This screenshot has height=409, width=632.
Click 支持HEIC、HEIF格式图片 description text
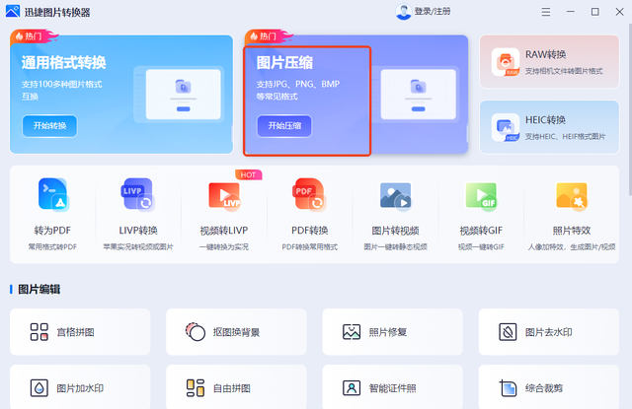click(x=565, y=137)
